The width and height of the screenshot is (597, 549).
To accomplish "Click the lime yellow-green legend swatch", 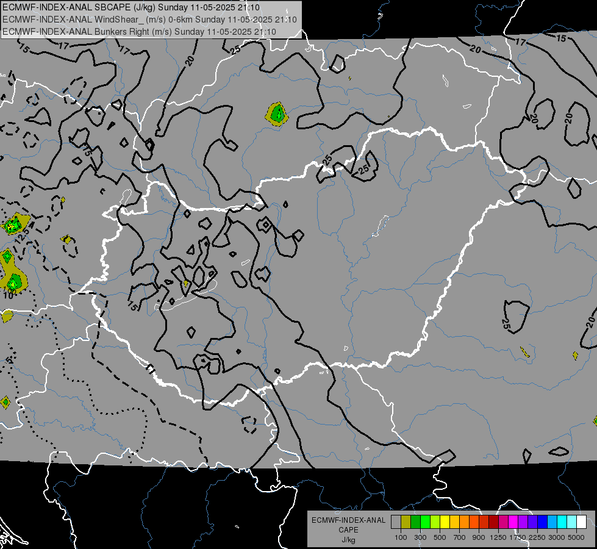I will tap(435, 522).
